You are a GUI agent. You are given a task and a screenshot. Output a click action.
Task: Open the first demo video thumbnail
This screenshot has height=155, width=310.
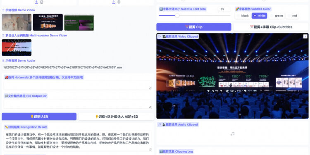coord(17,22)
